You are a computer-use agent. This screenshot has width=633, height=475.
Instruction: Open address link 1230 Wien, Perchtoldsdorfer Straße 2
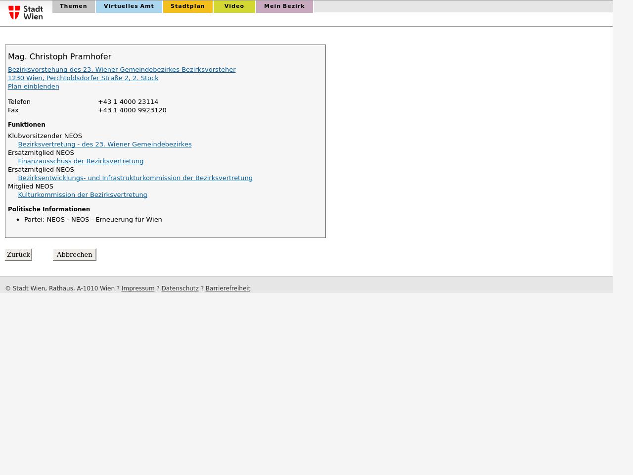[83, 78]
